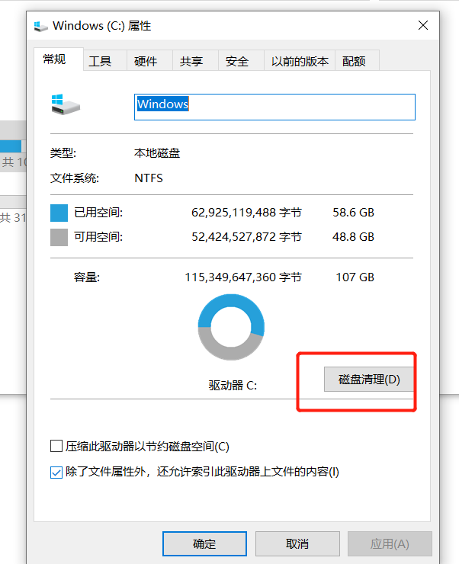Click the blue 已用空间 color square
This screenshot has height=564, width=459.
pos(59,213)
